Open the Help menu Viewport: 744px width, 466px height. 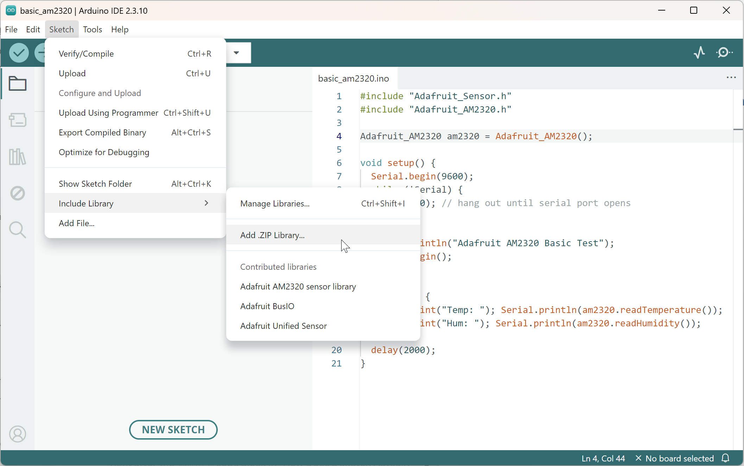120,30
